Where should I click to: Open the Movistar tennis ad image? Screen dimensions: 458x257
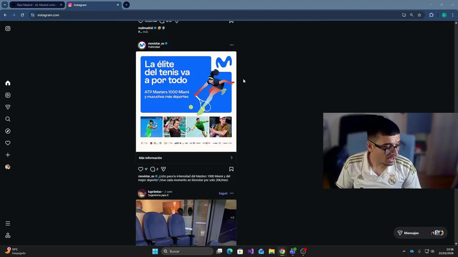point(186,102)
